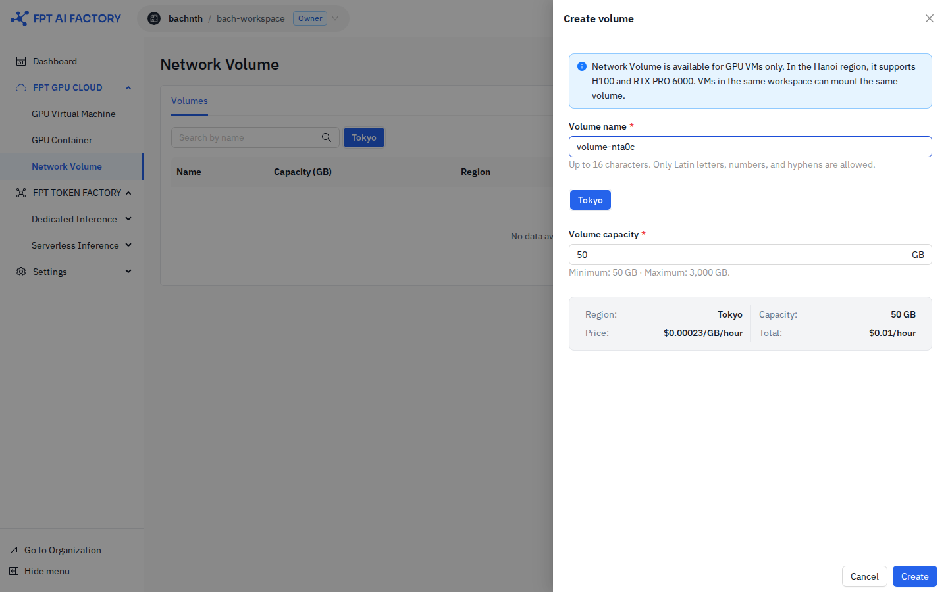The image size is (948, 592).
Task: Click the info icon in notice banner
Action: tap(582, 66)
